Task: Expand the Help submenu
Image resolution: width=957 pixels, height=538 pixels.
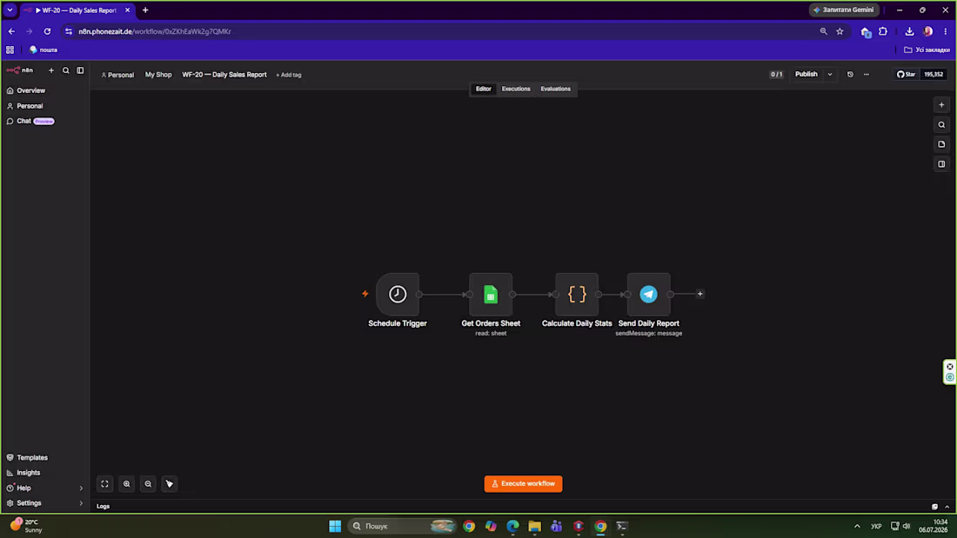Action: point(81,488)
